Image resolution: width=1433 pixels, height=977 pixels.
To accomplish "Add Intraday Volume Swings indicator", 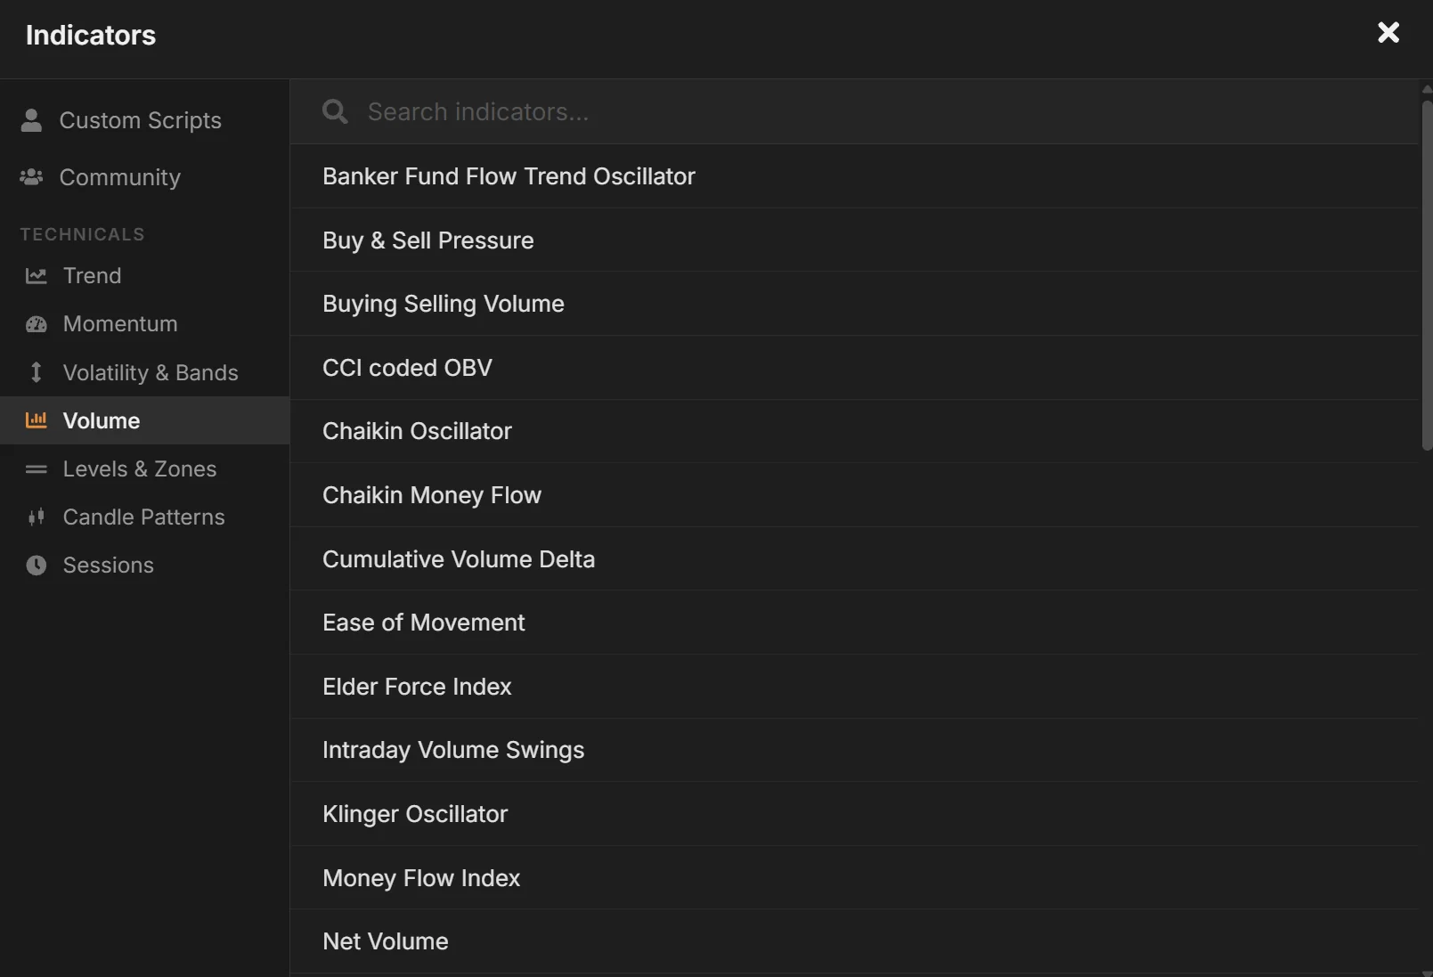I will click(854, 750).
